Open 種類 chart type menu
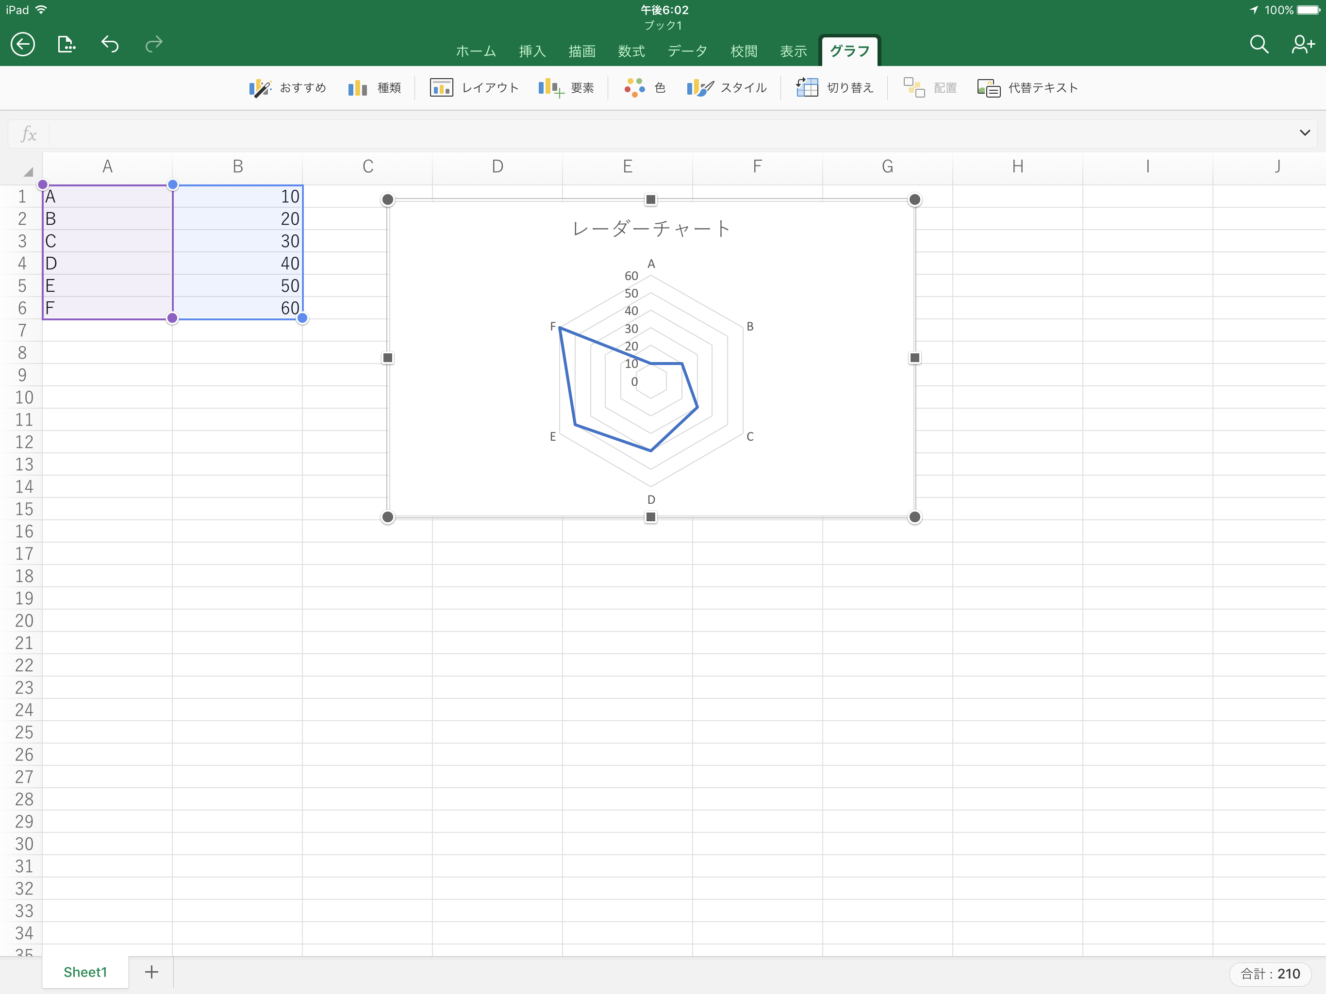The width and height of the screenshot is (1326, 994). [375, 88]
